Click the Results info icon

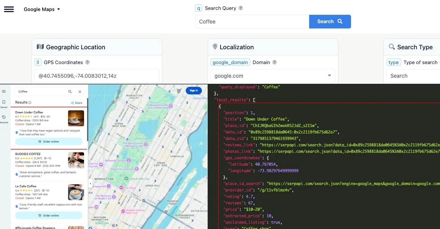coord(30,103)
